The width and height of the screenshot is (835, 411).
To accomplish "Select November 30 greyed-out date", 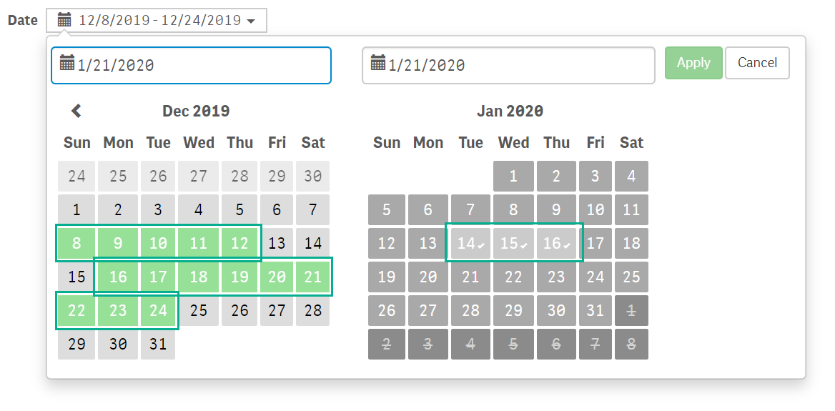I will click(312, 177).
